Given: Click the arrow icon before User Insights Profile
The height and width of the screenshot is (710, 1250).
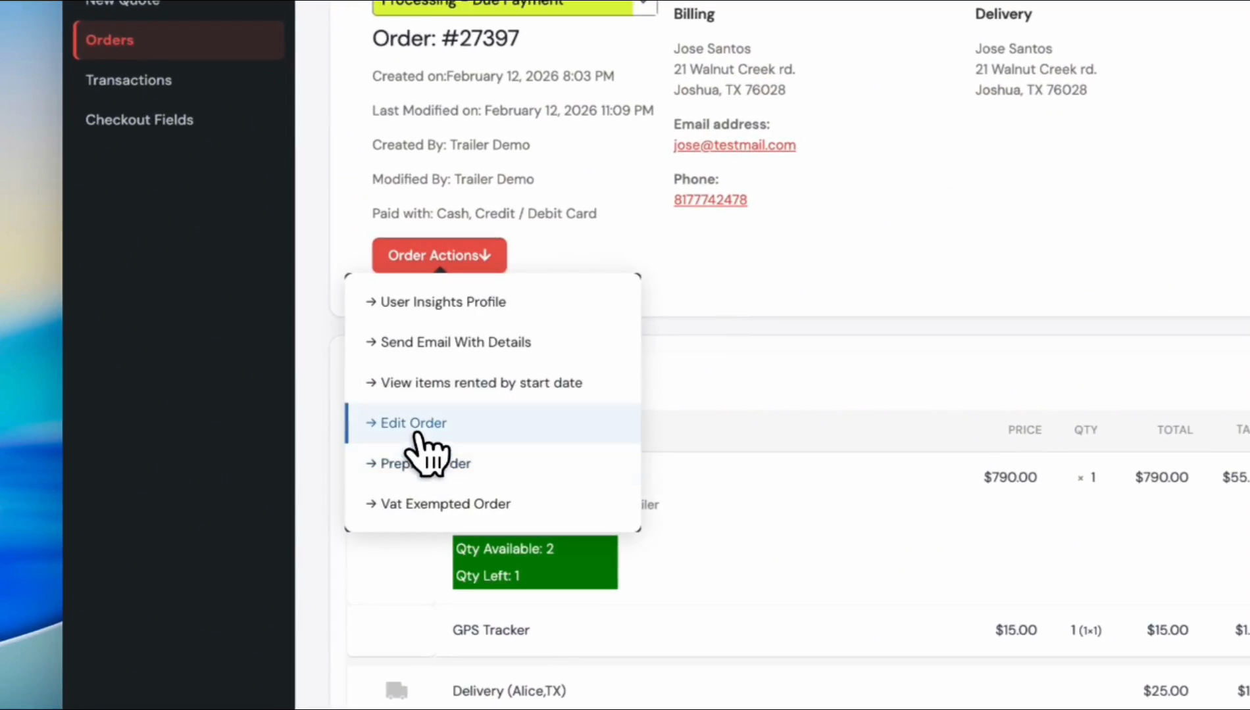Looking at the screenshot, I should [371, 302].
